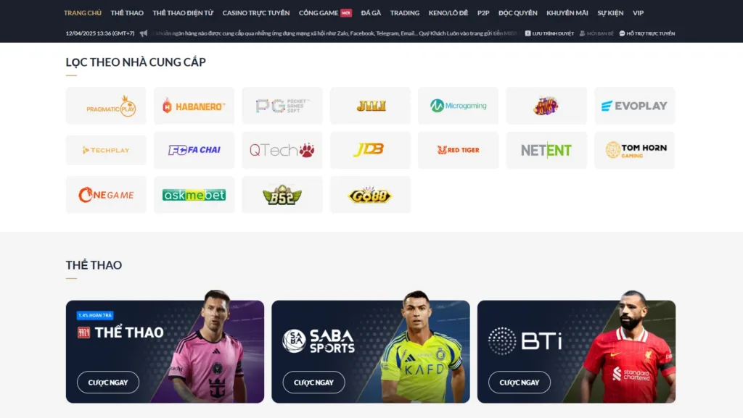Open Hỗ Trợ Trực Tuyến live support

(647, 33)
